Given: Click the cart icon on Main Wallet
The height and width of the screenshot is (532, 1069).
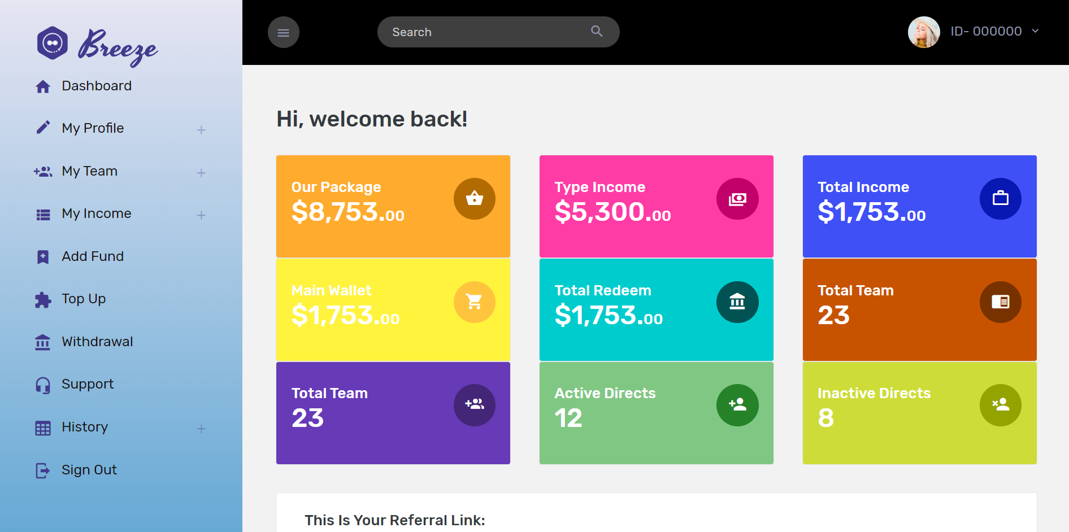Looking at the screenshot, I should coord(474,302).
